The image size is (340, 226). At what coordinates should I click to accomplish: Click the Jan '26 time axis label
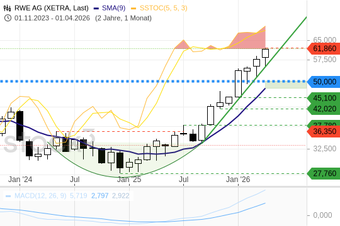238,180
